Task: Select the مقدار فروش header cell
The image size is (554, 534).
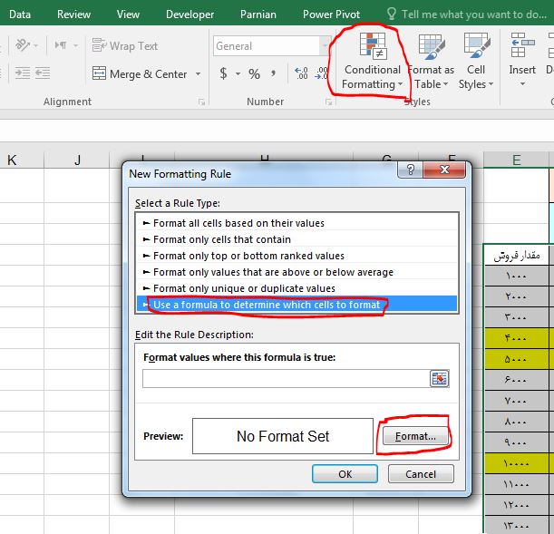Action: [516, 256]
